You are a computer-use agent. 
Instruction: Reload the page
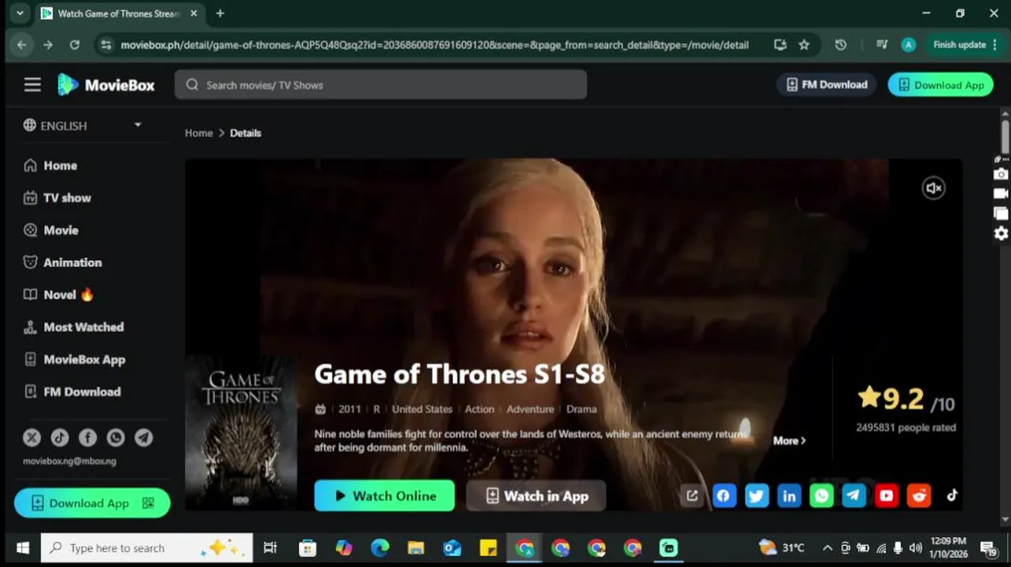(x=74, y=45)
